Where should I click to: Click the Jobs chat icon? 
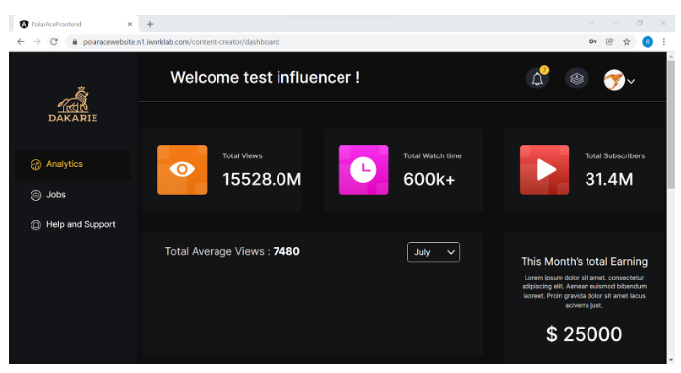point(36,195)
